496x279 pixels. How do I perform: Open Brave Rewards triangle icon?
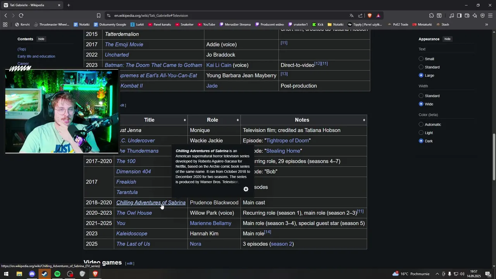[378, 15]
